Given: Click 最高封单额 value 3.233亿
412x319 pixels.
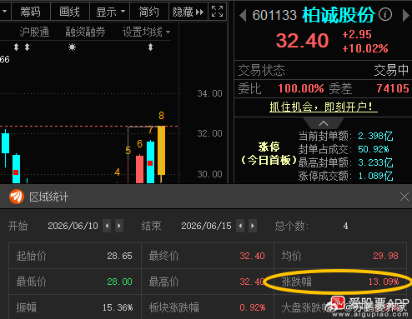Looking at the screenshot, I should (375, 162).
